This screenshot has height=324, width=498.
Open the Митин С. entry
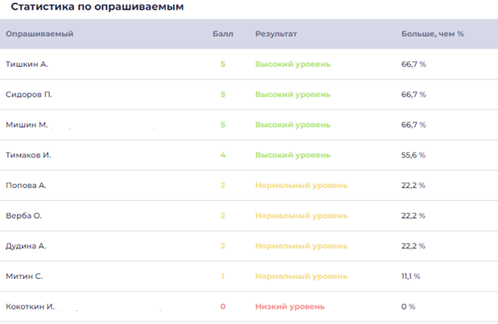(x=25, y=276)
